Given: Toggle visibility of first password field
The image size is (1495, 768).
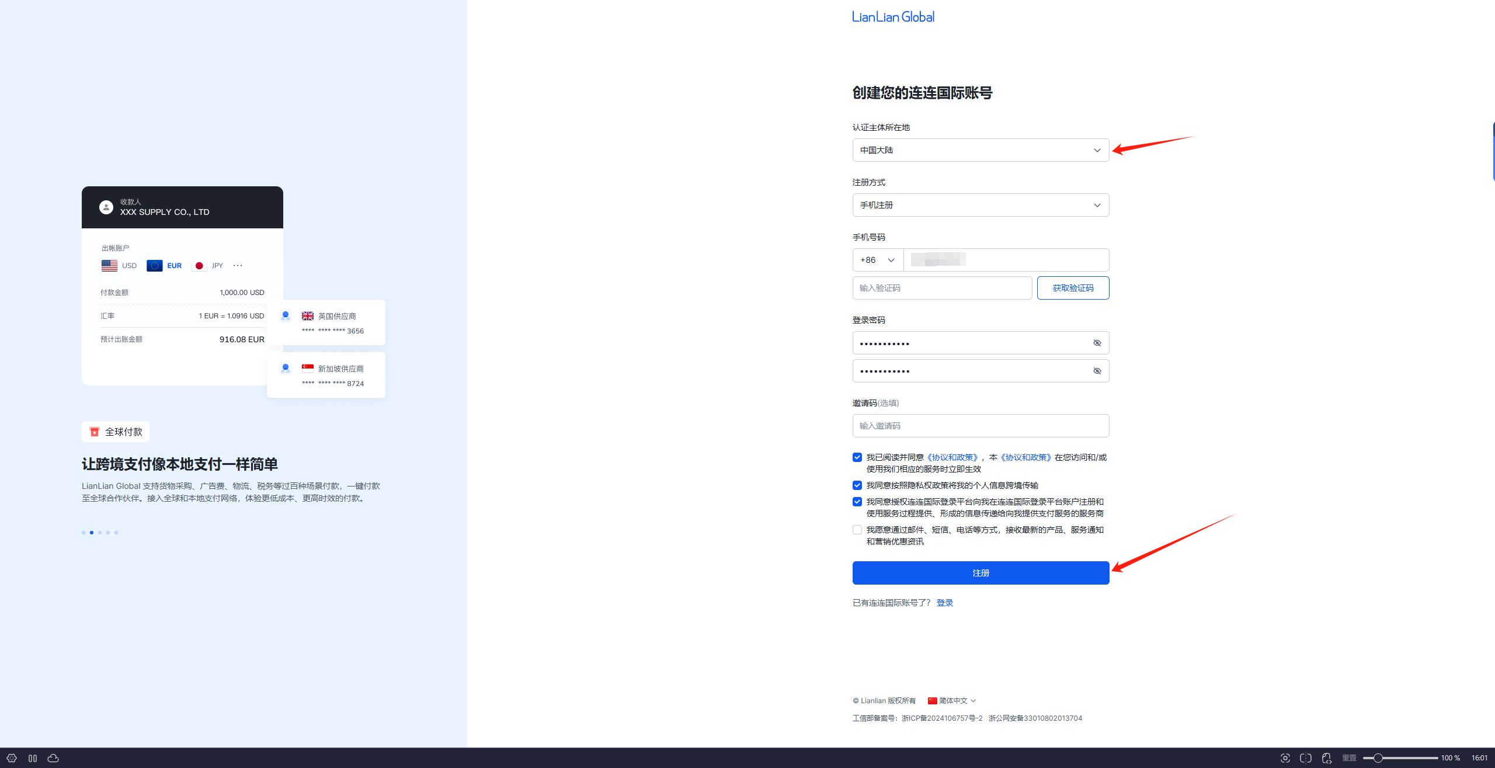Looking at the screenshot, I should point(1097,343).
